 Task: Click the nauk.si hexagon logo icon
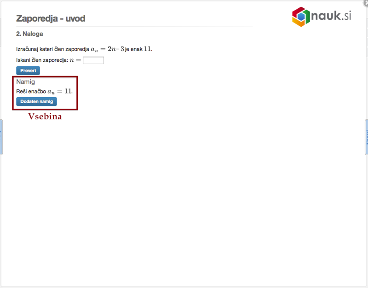click(301, 17)
